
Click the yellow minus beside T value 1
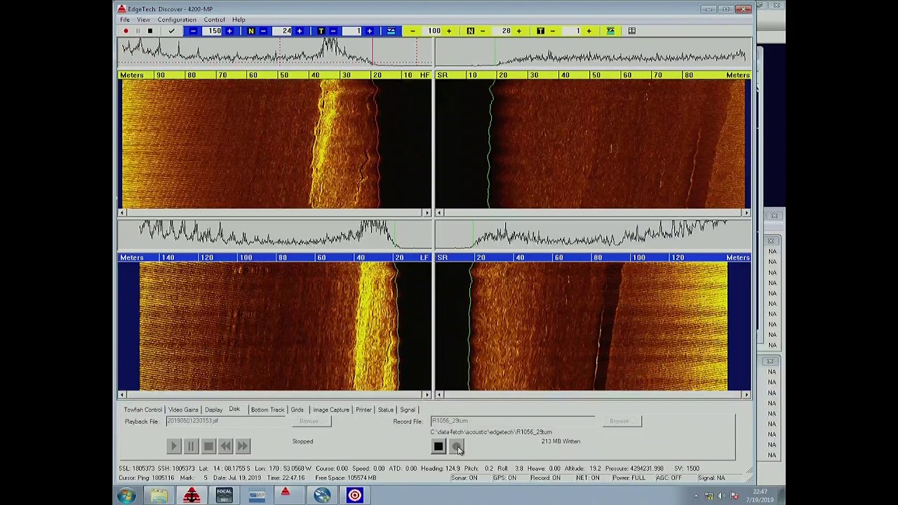pyautogui.click(x=553, y=31)
